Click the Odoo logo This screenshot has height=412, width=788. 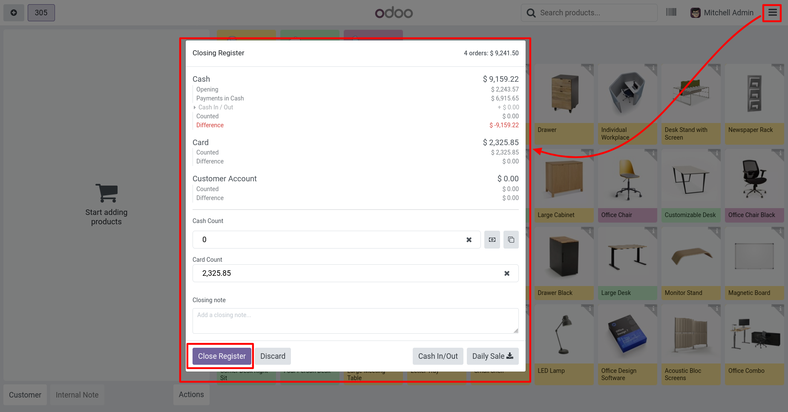coord(394,13)
